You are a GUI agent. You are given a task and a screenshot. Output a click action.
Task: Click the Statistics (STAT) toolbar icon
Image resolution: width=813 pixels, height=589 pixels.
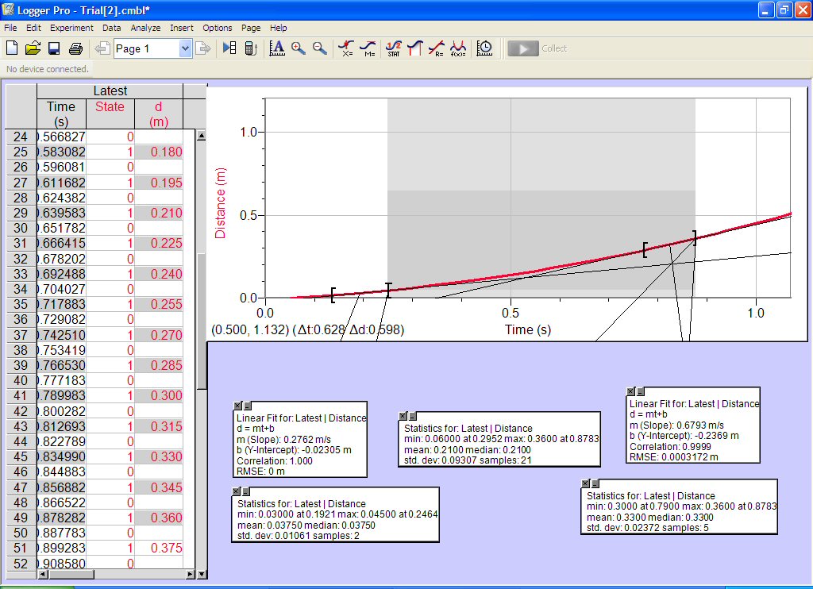[x=393, y=48]
